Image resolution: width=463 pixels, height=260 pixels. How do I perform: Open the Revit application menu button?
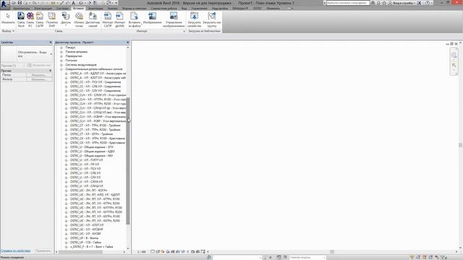point(4,4)
